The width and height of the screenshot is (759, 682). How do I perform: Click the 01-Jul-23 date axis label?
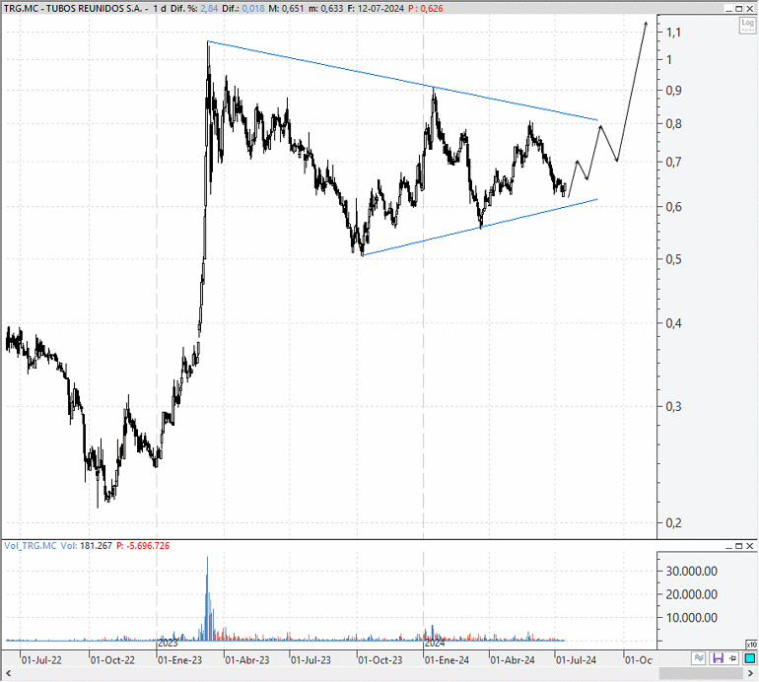[x=310, y=660]
